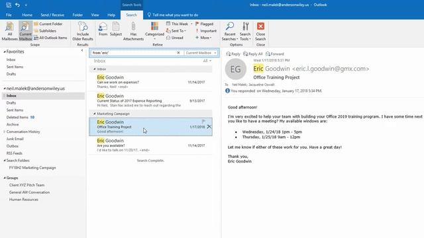The width and height of the screenshot is (424, 238).
Task: Open Client XYZ Pitch Team group
Action: coord(26,185)
